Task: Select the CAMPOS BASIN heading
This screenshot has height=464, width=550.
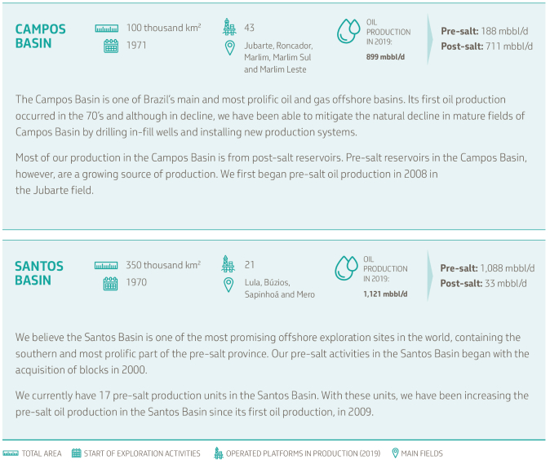Action: point(41,36)
